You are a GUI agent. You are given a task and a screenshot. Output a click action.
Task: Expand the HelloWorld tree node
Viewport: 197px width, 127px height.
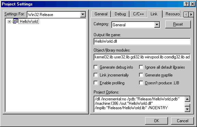9,22
